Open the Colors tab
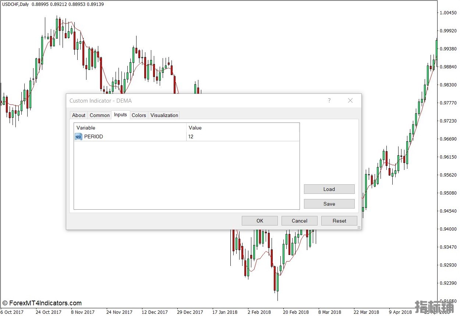 click(x=139, y=115)
